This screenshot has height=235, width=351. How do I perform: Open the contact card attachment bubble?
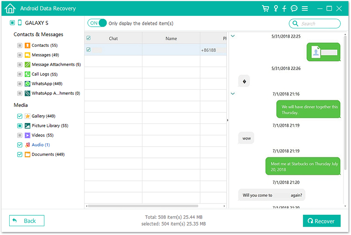coord(323,52)
